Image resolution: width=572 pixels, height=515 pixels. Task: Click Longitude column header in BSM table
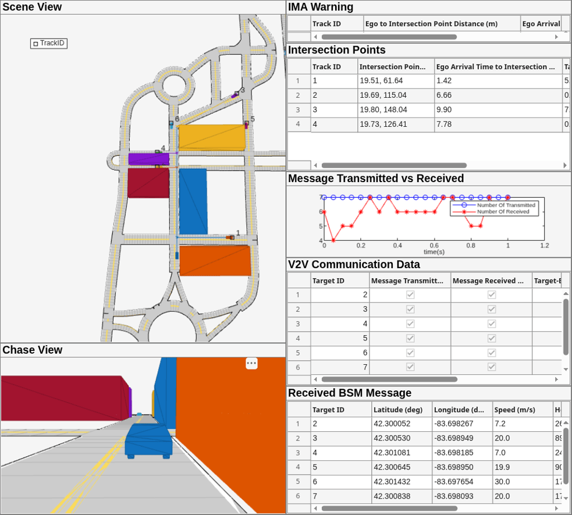click(462, 410)
